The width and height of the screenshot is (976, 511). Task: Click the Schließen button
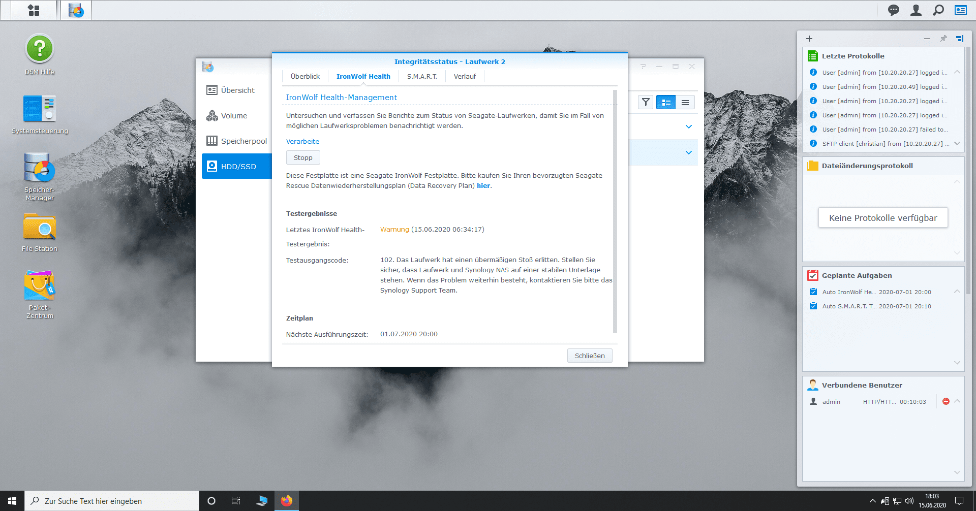(590, 356)
